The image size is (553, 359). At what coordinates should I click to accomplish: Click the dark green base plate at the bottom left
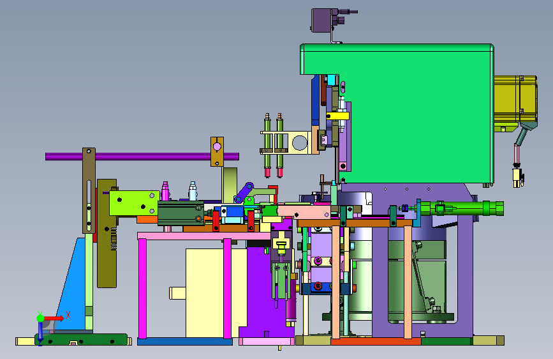tap(81, 340)
